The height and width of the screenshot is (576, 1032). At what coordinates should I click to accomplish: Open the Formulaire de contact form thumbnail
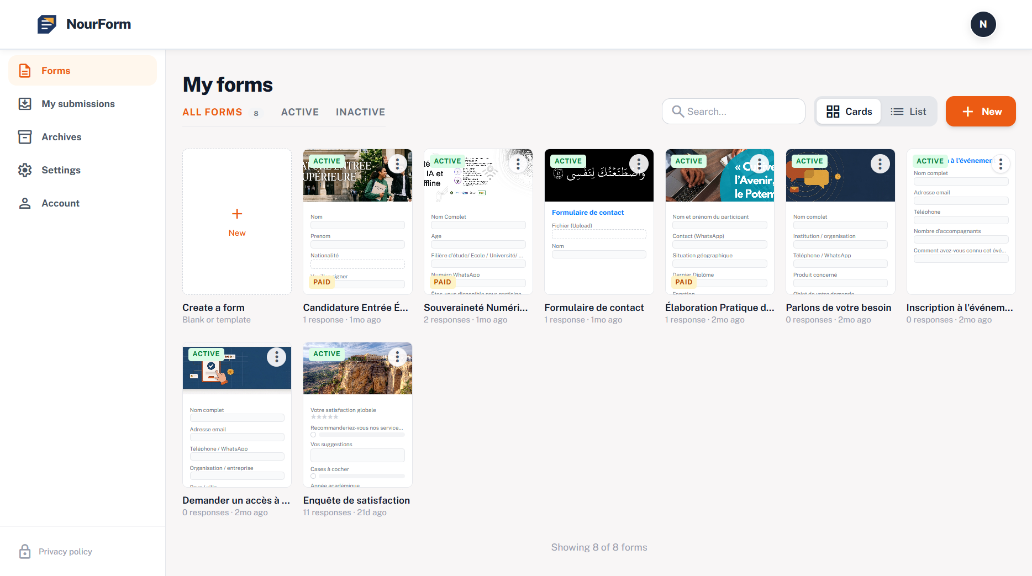tap(599, 221)
